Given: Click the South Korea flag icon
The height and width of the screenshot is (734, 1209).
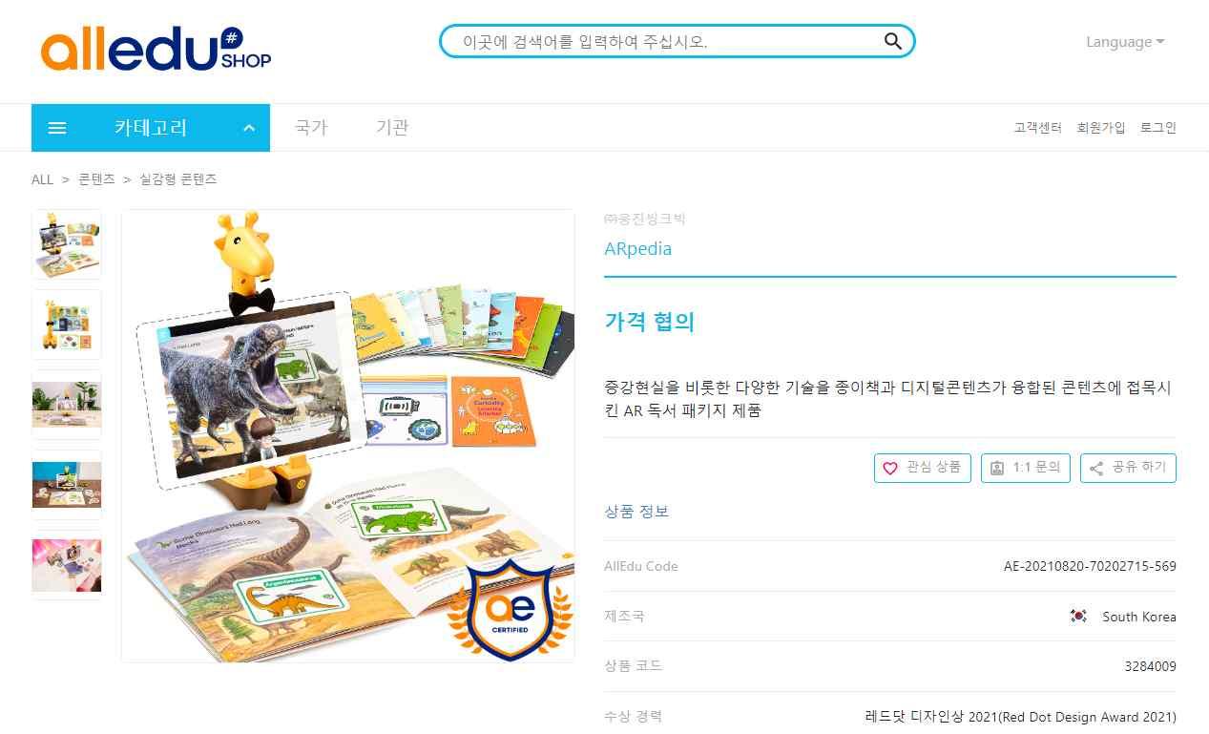Looking at the screenshot, I should coord(1078,617).
